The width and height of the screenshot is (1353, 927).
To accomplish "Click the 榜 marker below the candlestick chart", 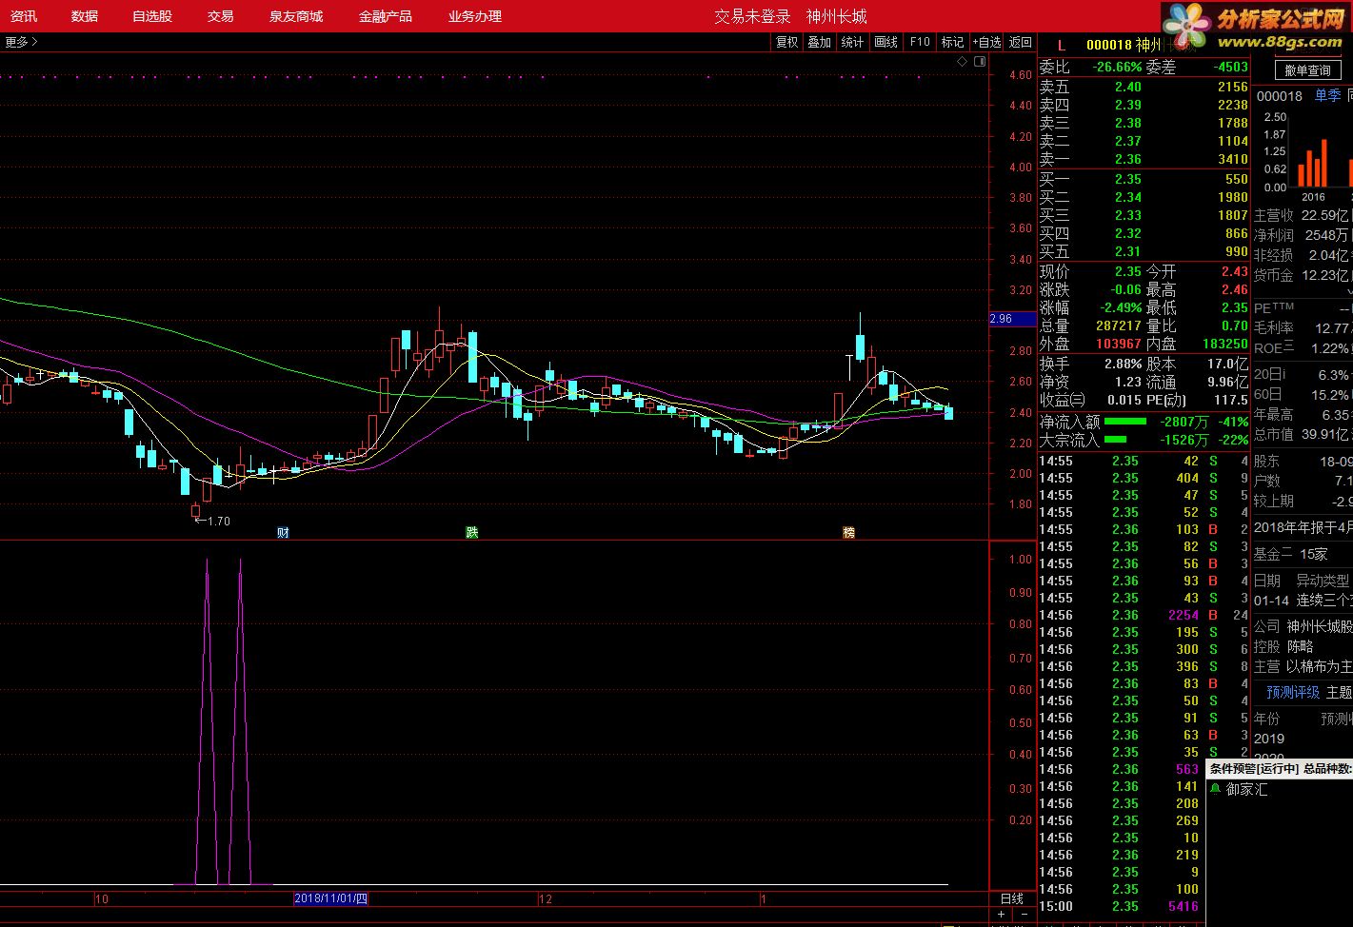I will point(848,533).
